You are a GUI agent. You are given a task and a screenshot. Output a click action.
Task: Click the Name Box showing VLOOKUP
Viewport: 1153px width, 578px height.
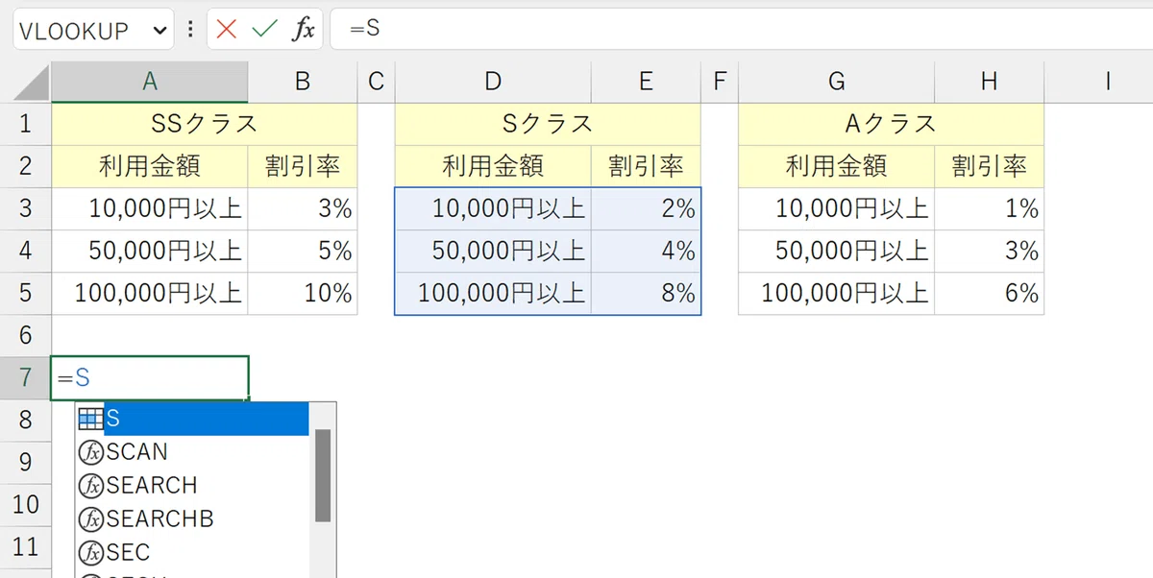tap(93, 30)
